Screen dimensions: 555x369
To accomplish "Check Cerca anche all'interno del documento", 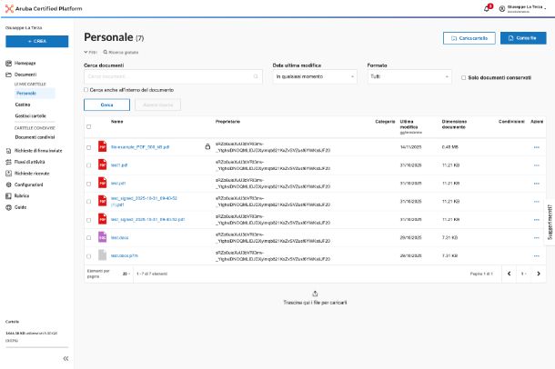I will (x=86, y=90).
